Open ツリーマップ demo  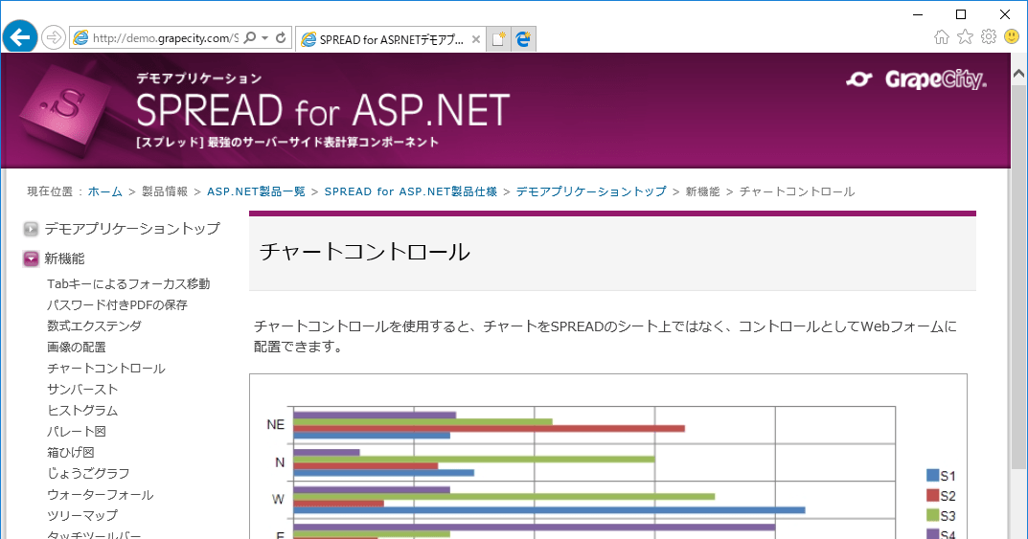click(x=82, y=515)
